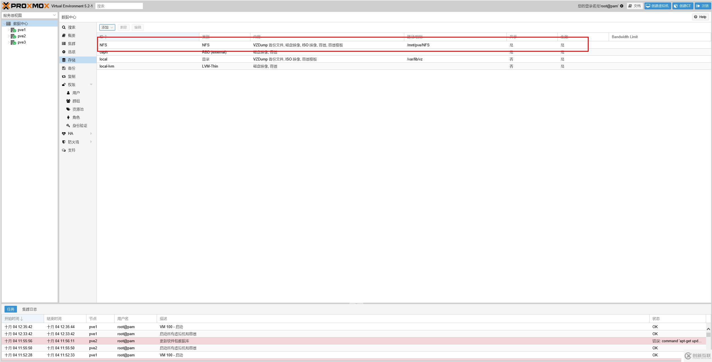
Task: Collapse the Permissions menu section
Action: (x=91, y=84)
